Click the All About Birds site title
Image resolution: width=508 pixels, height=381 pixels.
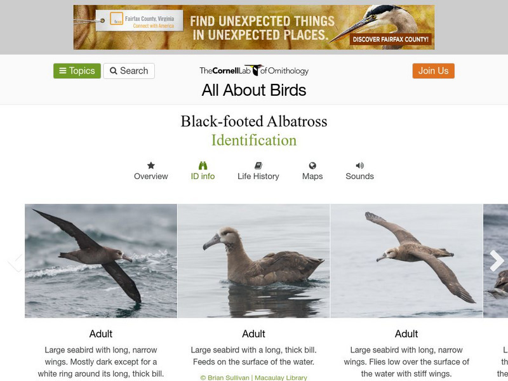coord(254,90)
